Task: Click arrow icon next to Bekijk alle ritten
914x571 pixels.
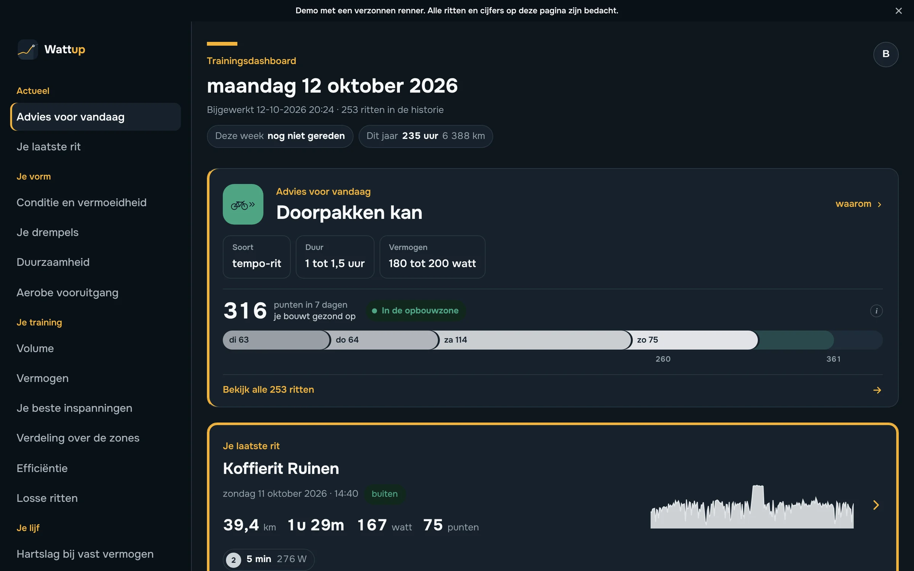Action: pyautogui.click(x=877, y=390)
